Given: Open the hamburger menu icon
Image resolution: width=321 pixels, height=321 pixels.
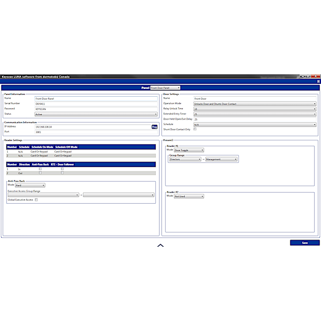Looking at the screenshot, I should tap(318, 81).
